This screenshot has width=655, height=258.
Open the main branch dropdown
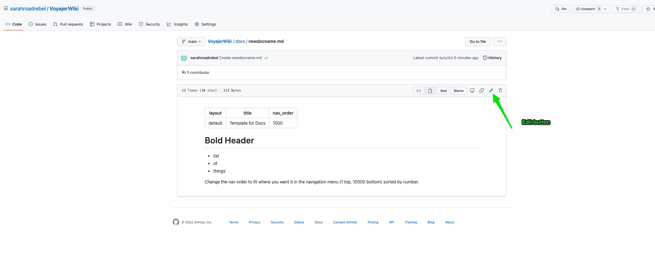pos(191,42)
